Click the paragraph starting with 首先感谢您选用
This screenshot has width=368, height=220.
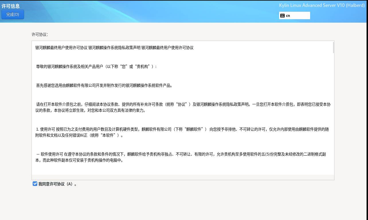(x=104, y=85)
